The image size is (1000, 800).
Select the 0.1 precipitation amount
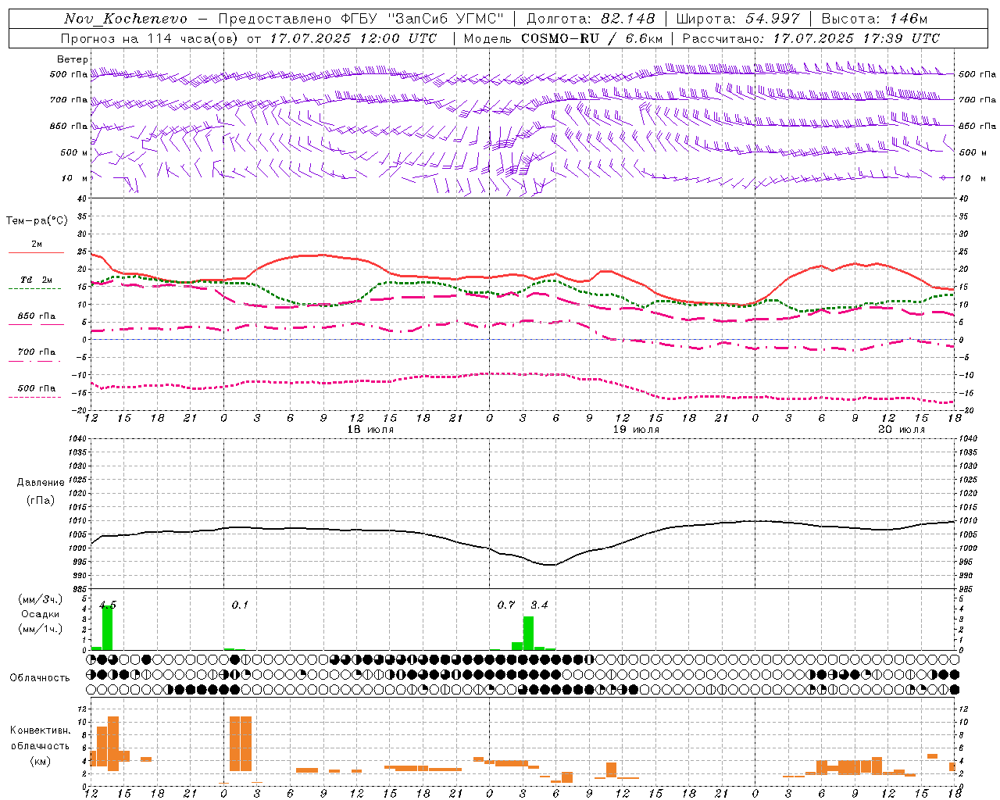[x=240, y=605]
